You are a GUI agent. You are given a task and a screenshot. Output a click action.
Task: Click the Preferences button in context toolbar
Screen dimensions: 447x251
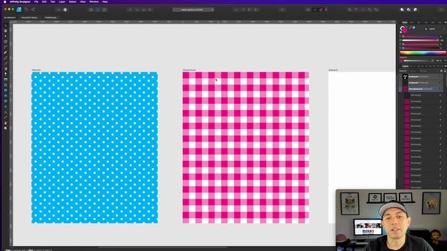pyautogui.click(x=51, y=17)
